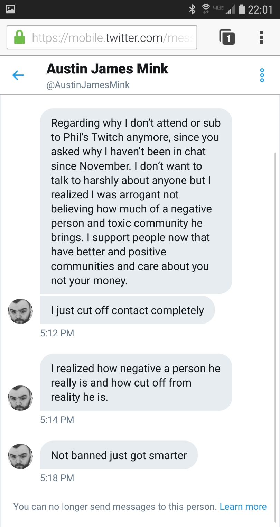Open the conversation options three-dot icon

(262, 75)
